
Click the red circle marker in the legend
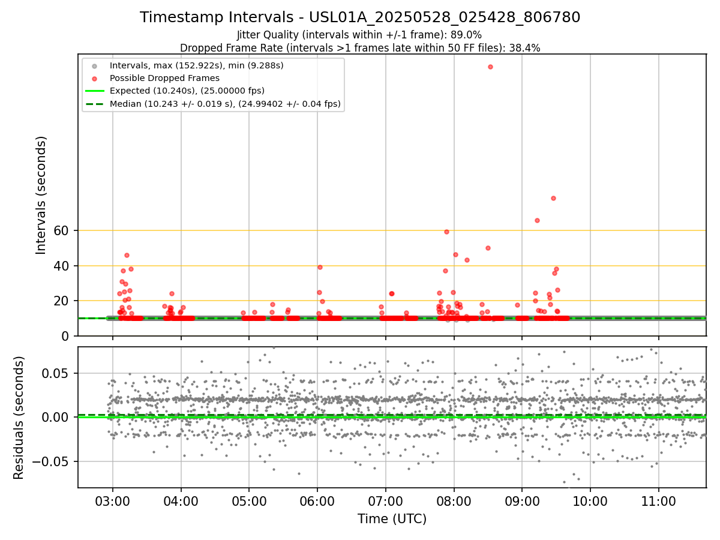pos(94,78)
